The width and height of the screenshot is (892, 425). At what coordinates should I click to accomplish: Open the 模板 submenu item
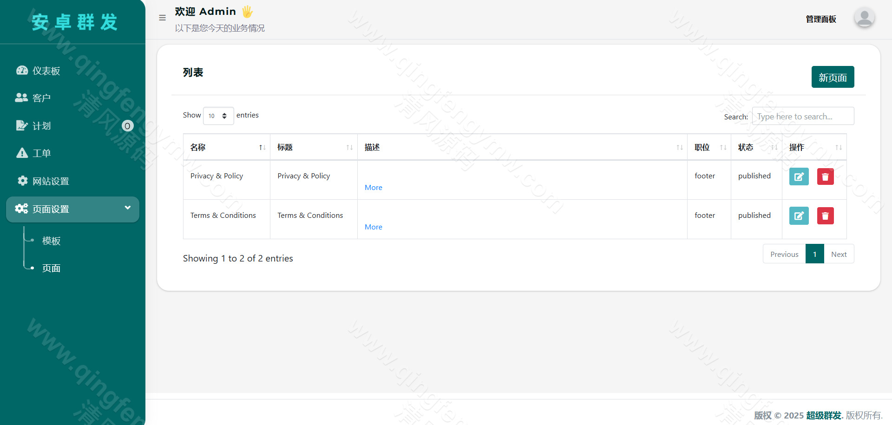[51, 241]
